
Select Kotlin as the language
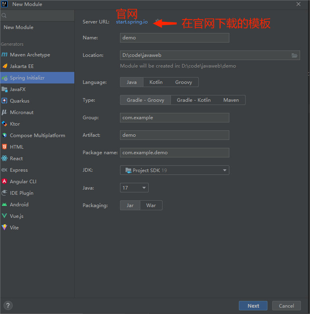[x=156, y=82]
